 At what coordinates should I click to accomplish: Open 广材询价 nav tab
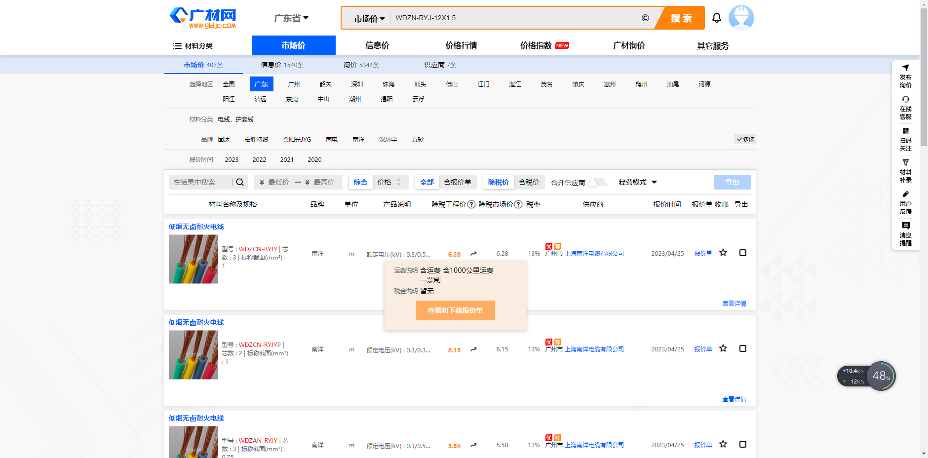629,45
